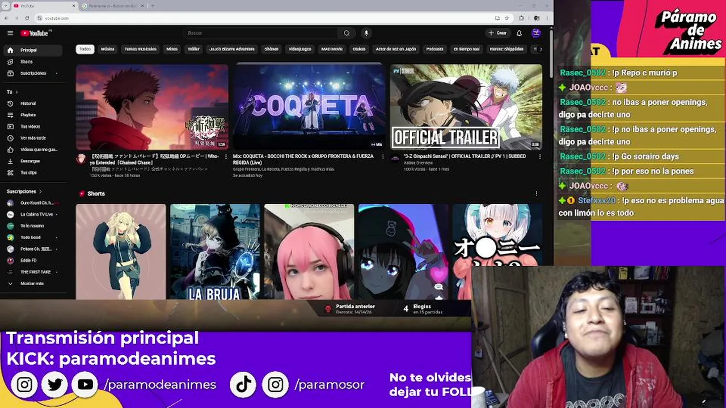Open Te lo resumo channel
This screenshot has height=408, width=726.
point(32,226)
